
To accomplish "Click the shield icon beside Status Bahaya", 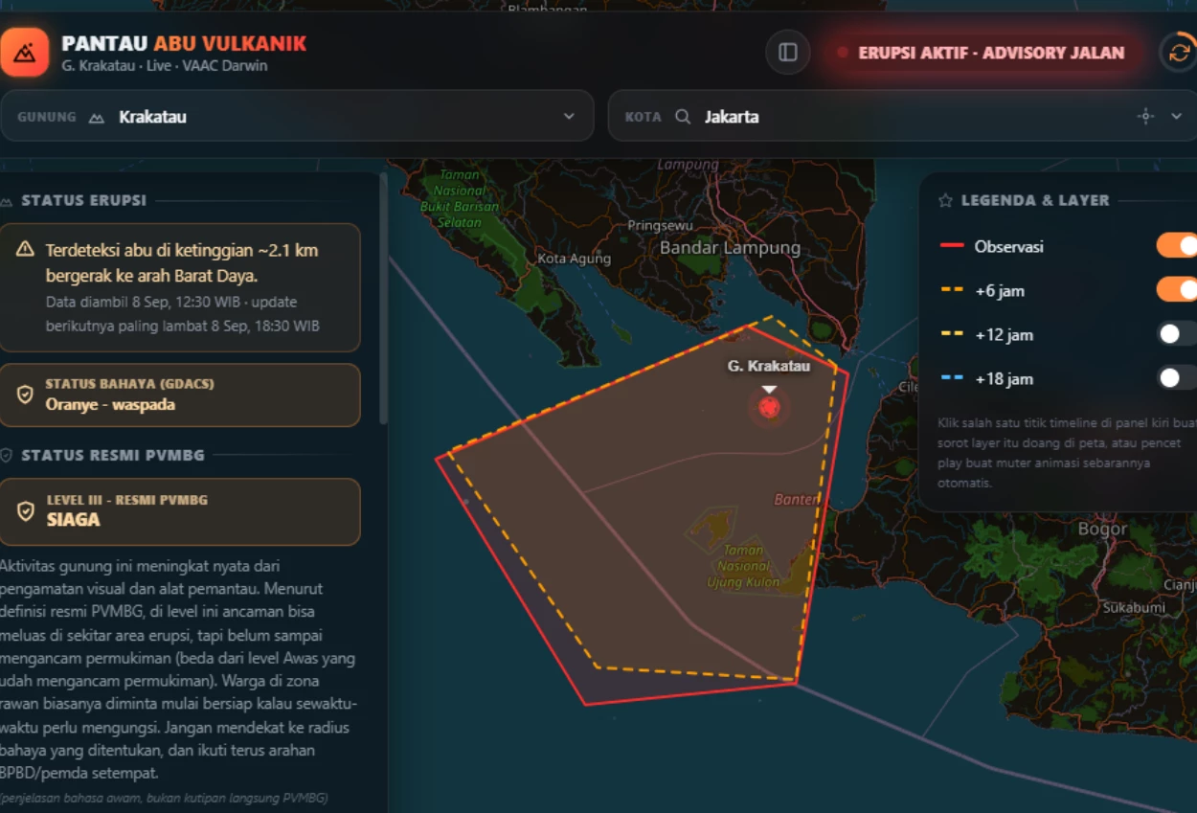I will tap(25, 395).
